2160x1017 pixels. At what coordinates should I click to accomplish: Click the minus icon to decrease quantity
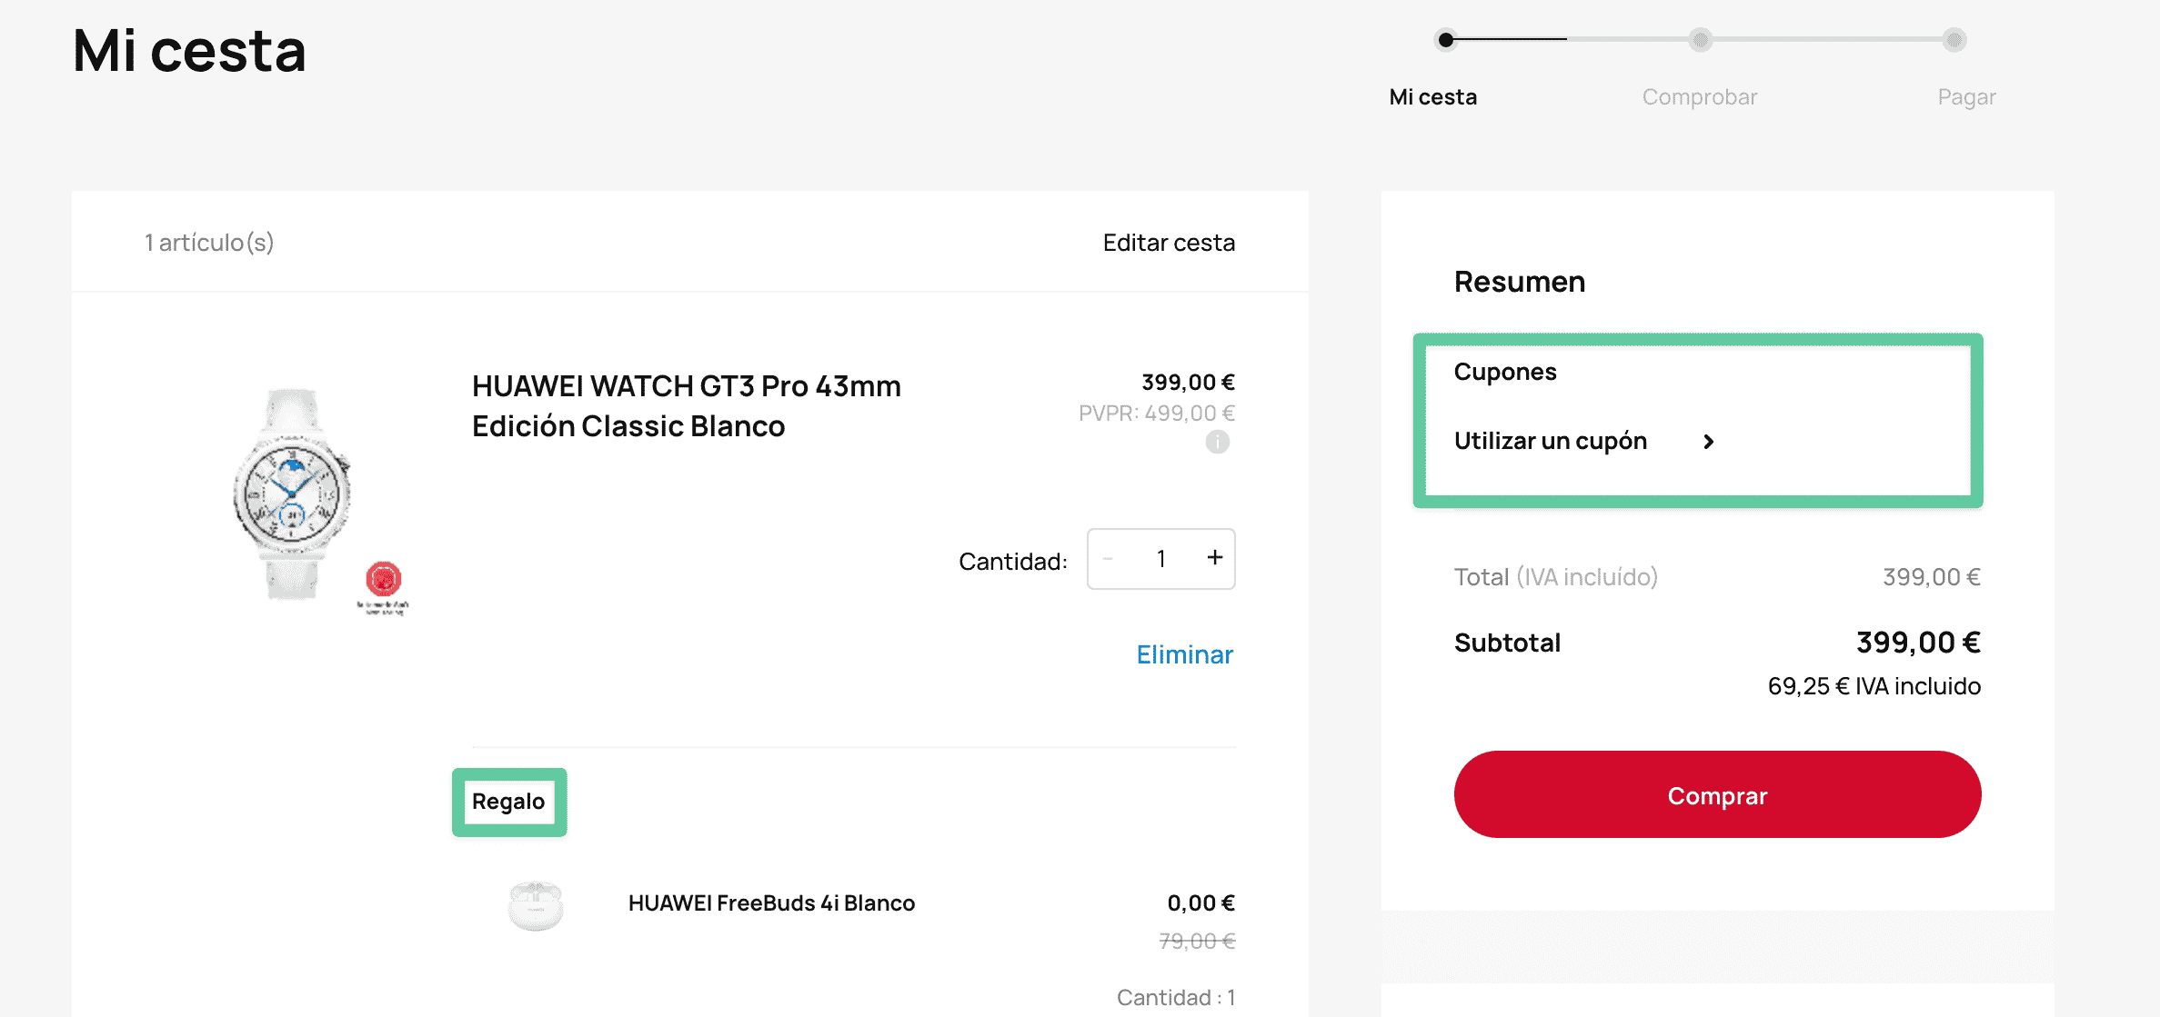[1108, 558]
